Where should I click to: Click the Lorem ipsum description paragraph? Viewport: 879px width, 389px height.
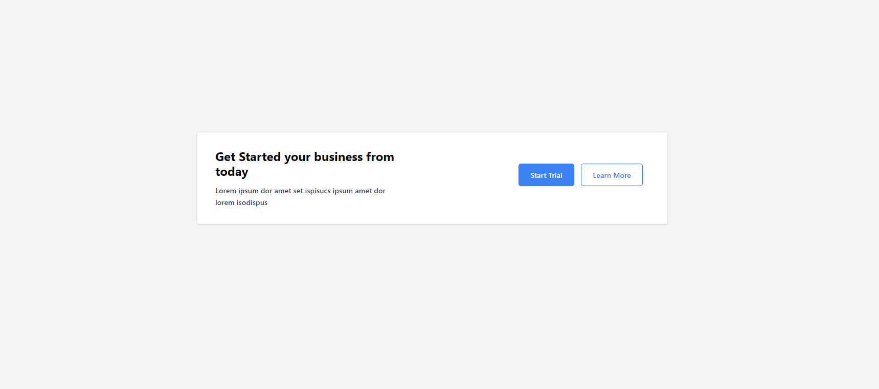(300, 197)
